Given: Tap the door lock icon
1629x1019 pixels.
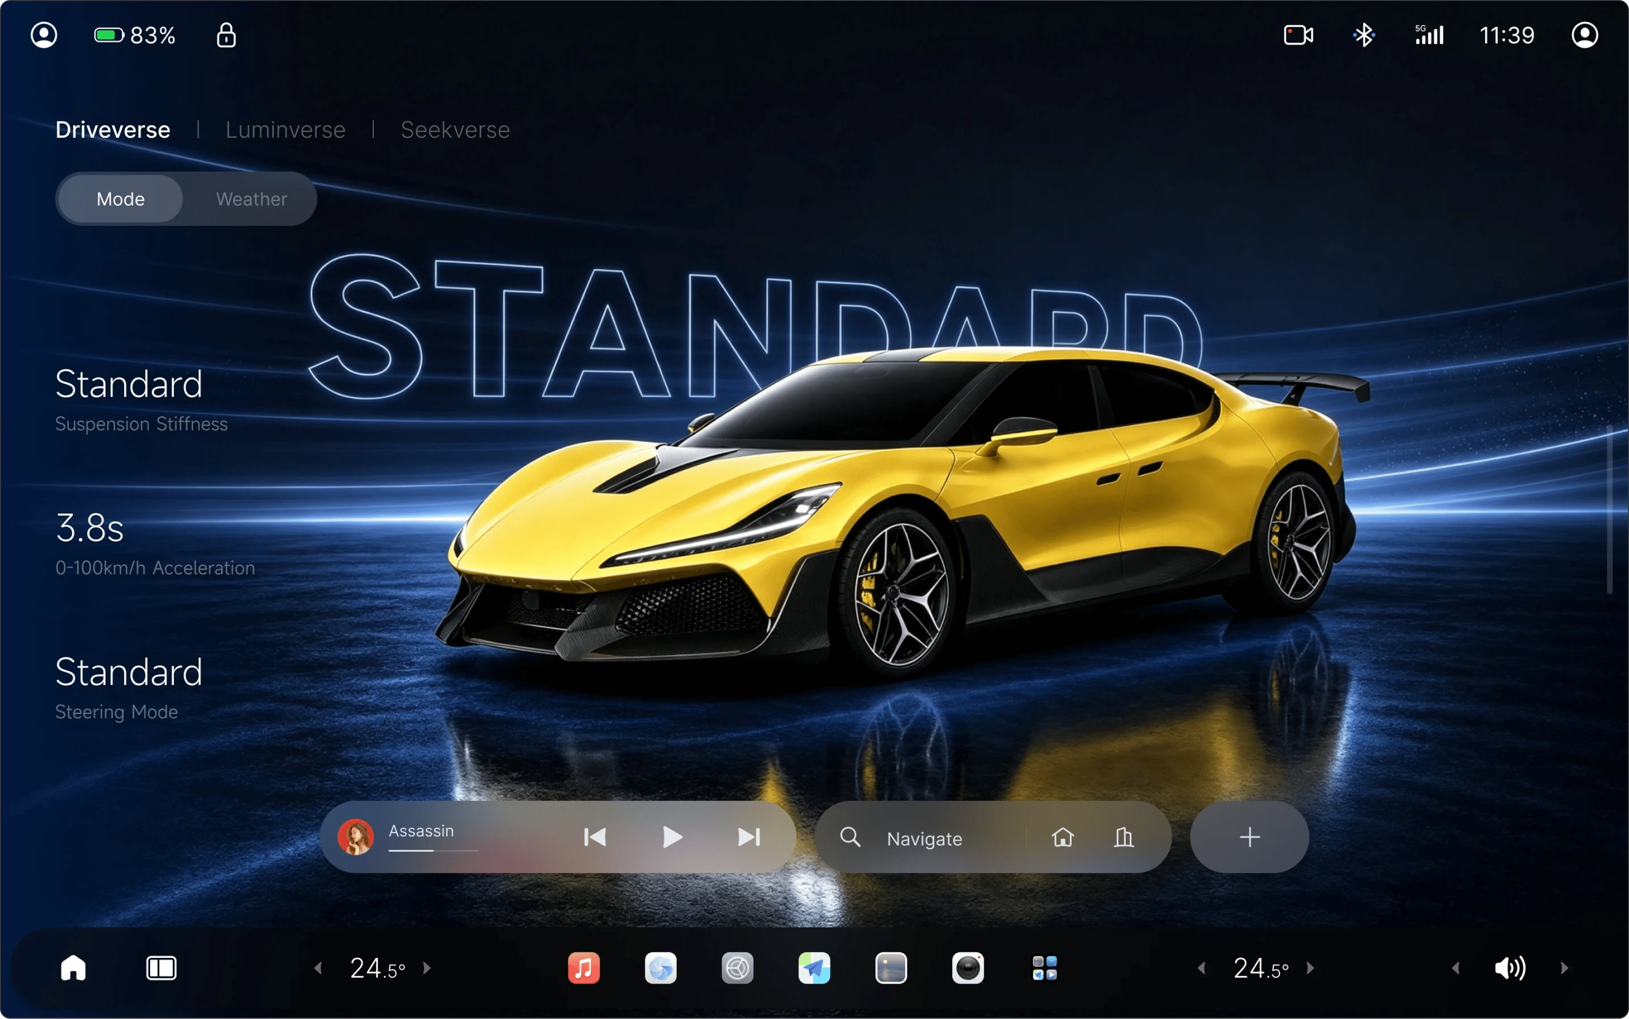Looking at the screenshot, I should (x=226, y=35).
